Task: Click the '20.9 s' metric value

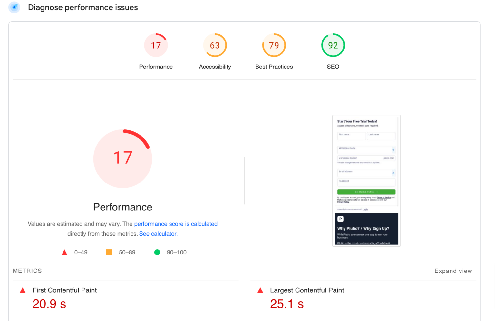Action: click(x=49, y=304)
